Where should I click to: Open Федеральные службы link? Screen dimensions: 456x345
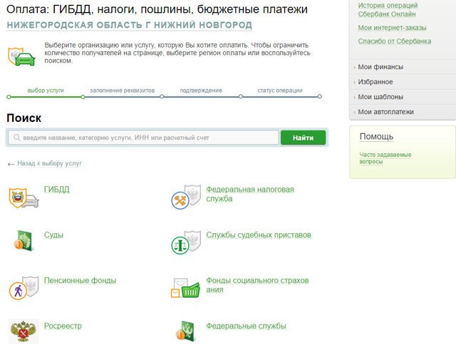pos(246,326)
